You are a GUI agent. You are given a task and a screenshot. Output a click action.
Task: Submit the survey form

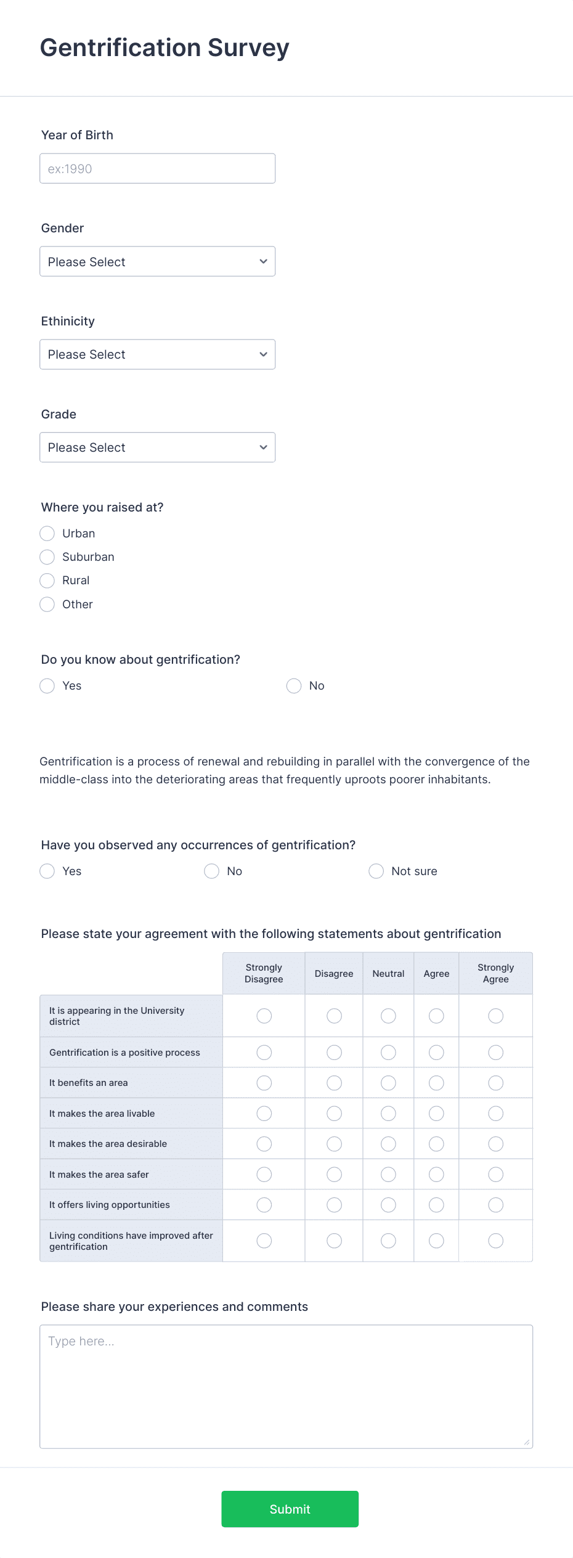pyautogui.click(x=290, y=1509)
